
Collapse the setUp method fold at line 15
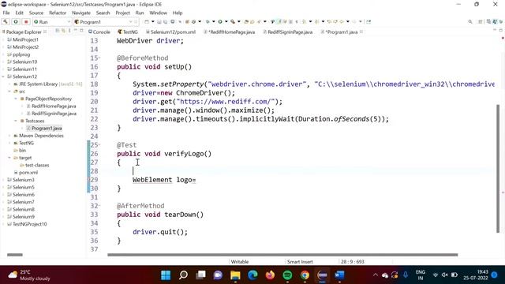coord(99,58)
